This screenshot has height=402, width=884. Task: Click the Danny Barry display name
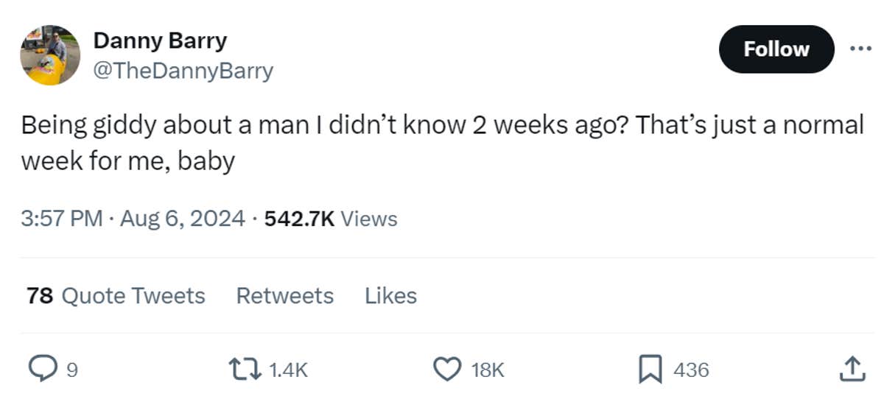[x=160, y=40]
